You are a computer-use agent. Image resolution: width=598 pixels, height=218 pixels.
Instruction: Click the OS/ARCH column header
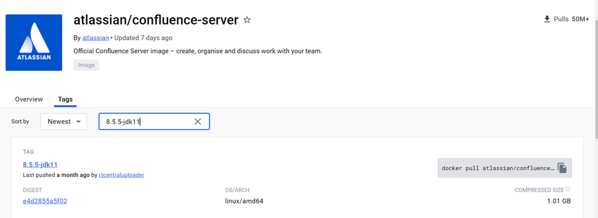[x=237, y=190]
